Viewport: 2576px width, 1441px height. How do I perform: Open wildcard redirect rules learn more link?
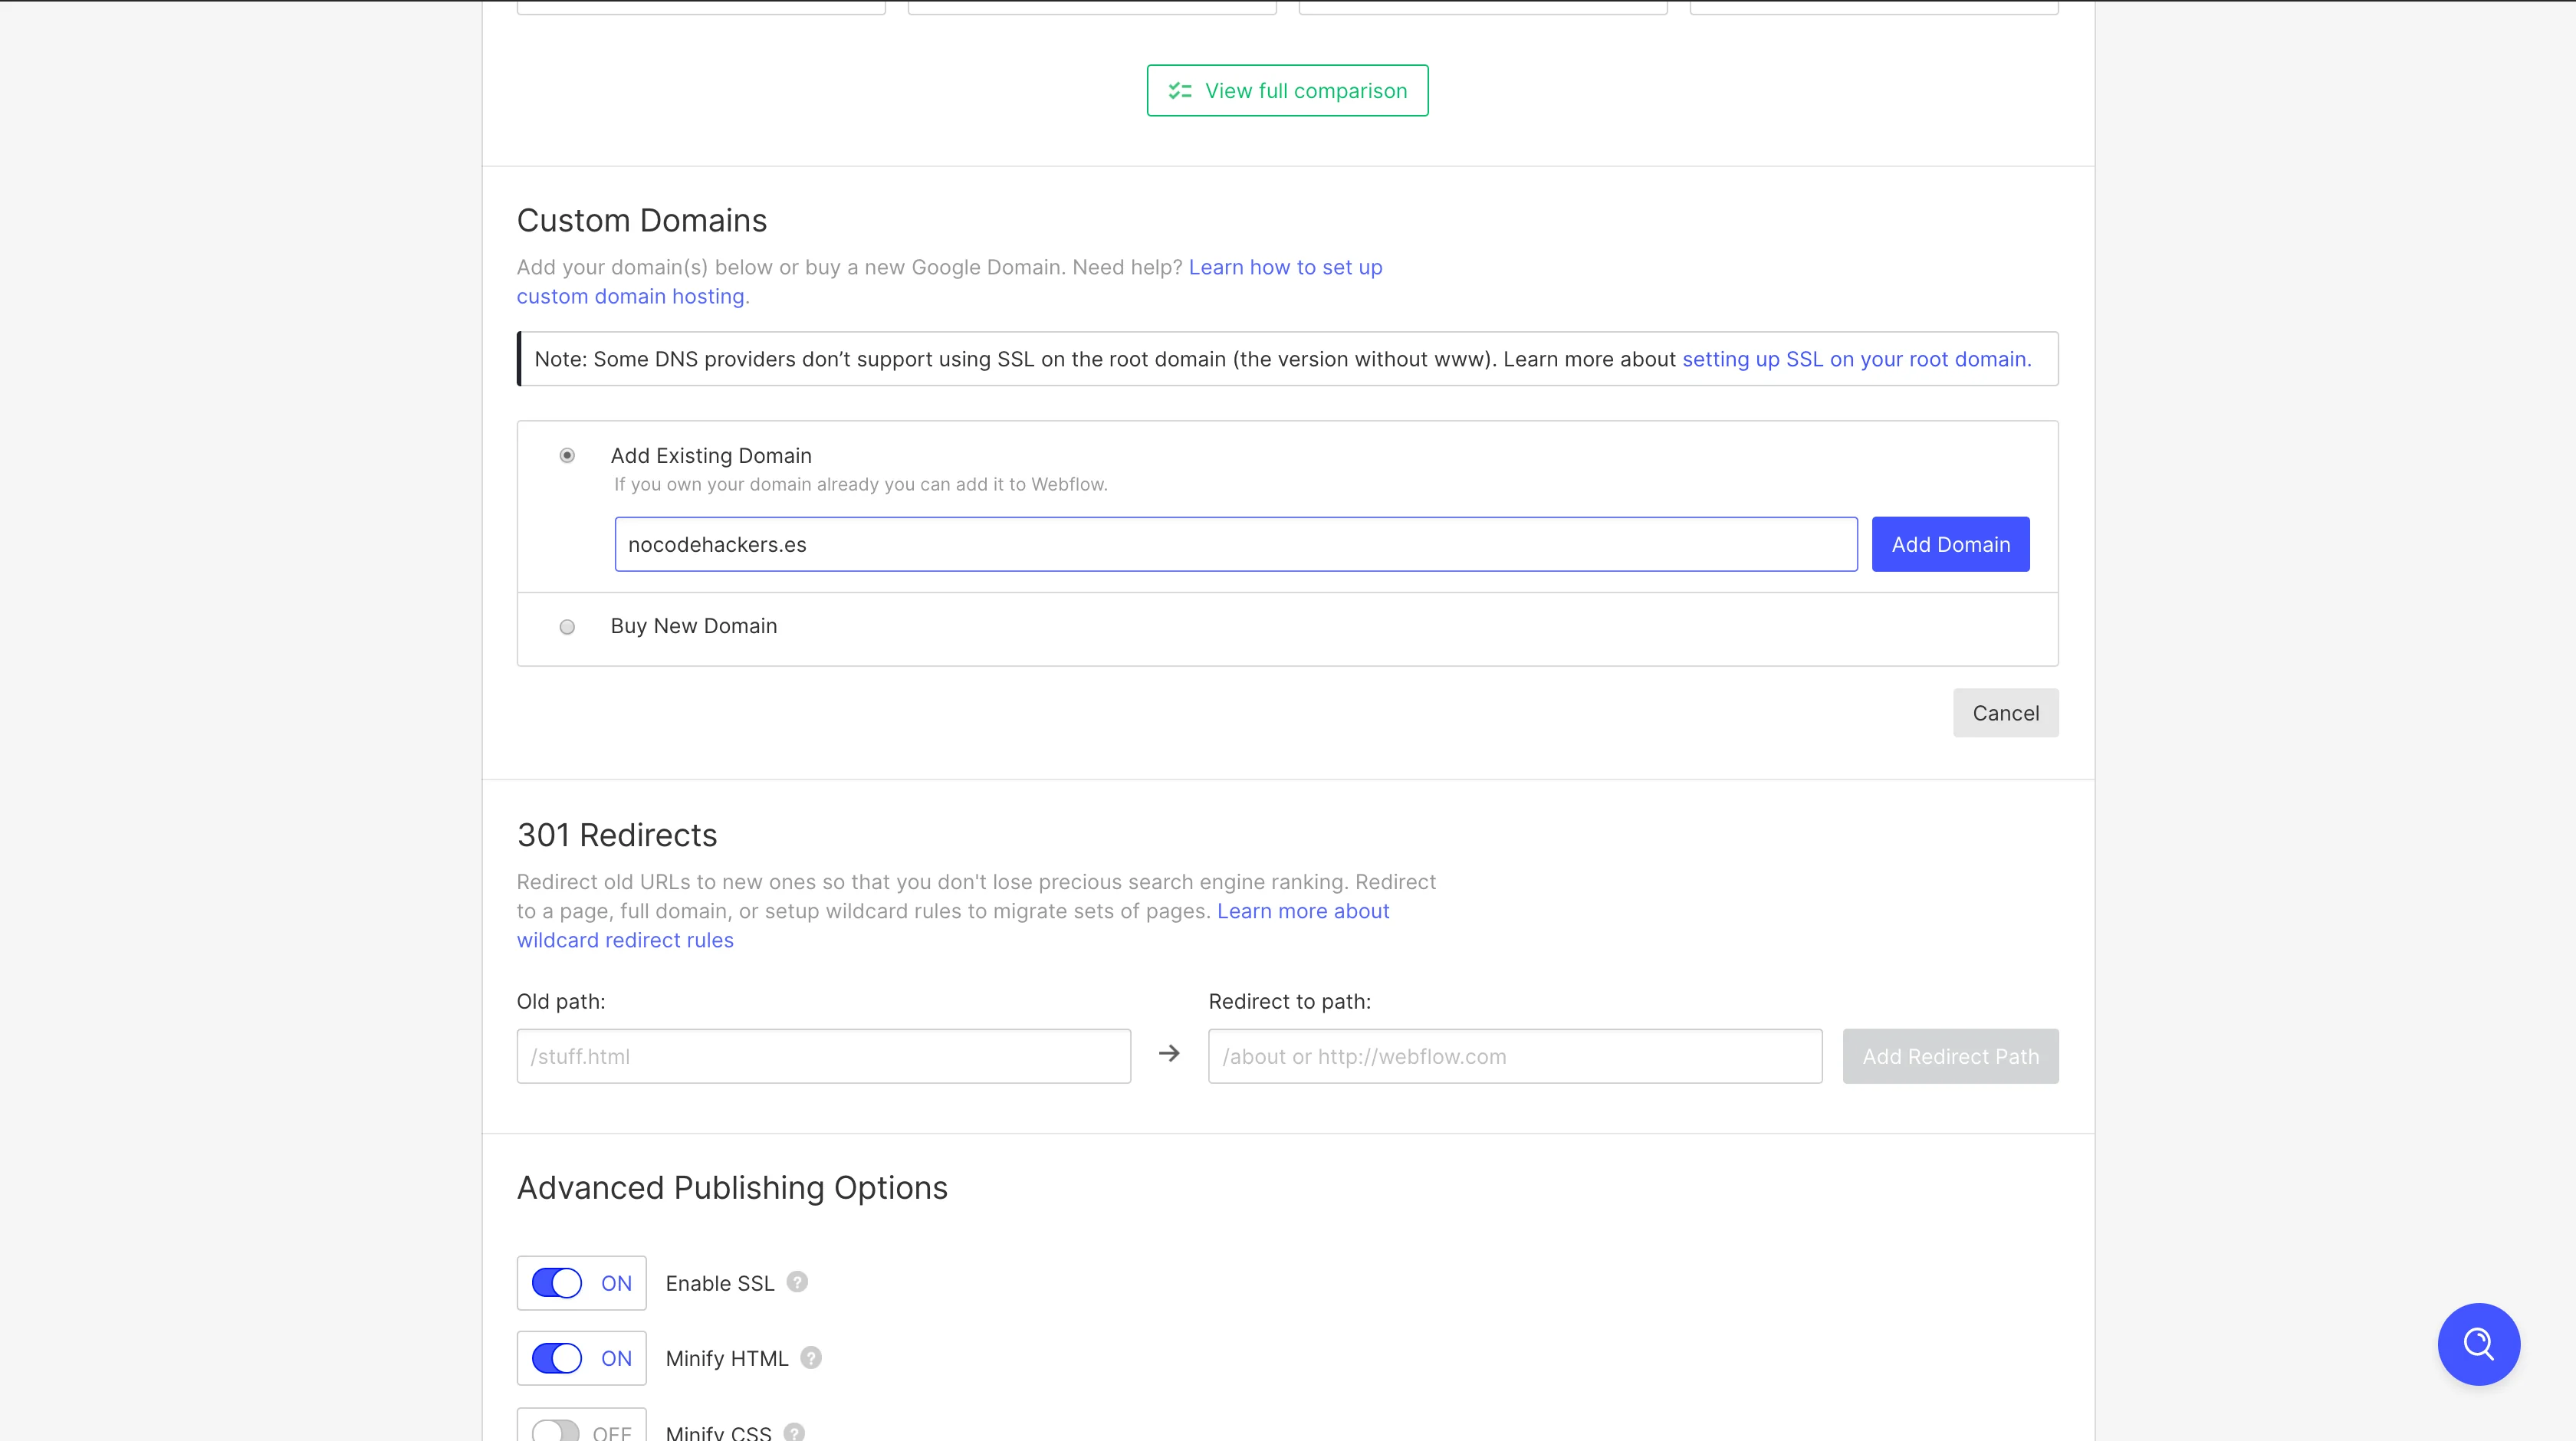pyautogui.click(x=1302, y=911)
